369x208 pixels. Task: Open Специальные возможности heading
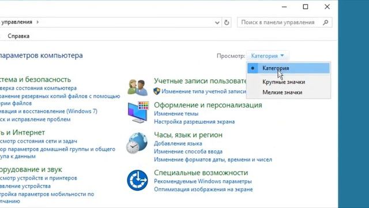(201, 173)
